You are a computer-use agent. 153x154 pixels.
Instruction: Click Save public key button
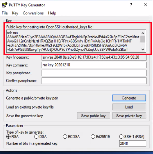[x=93, y=116]
